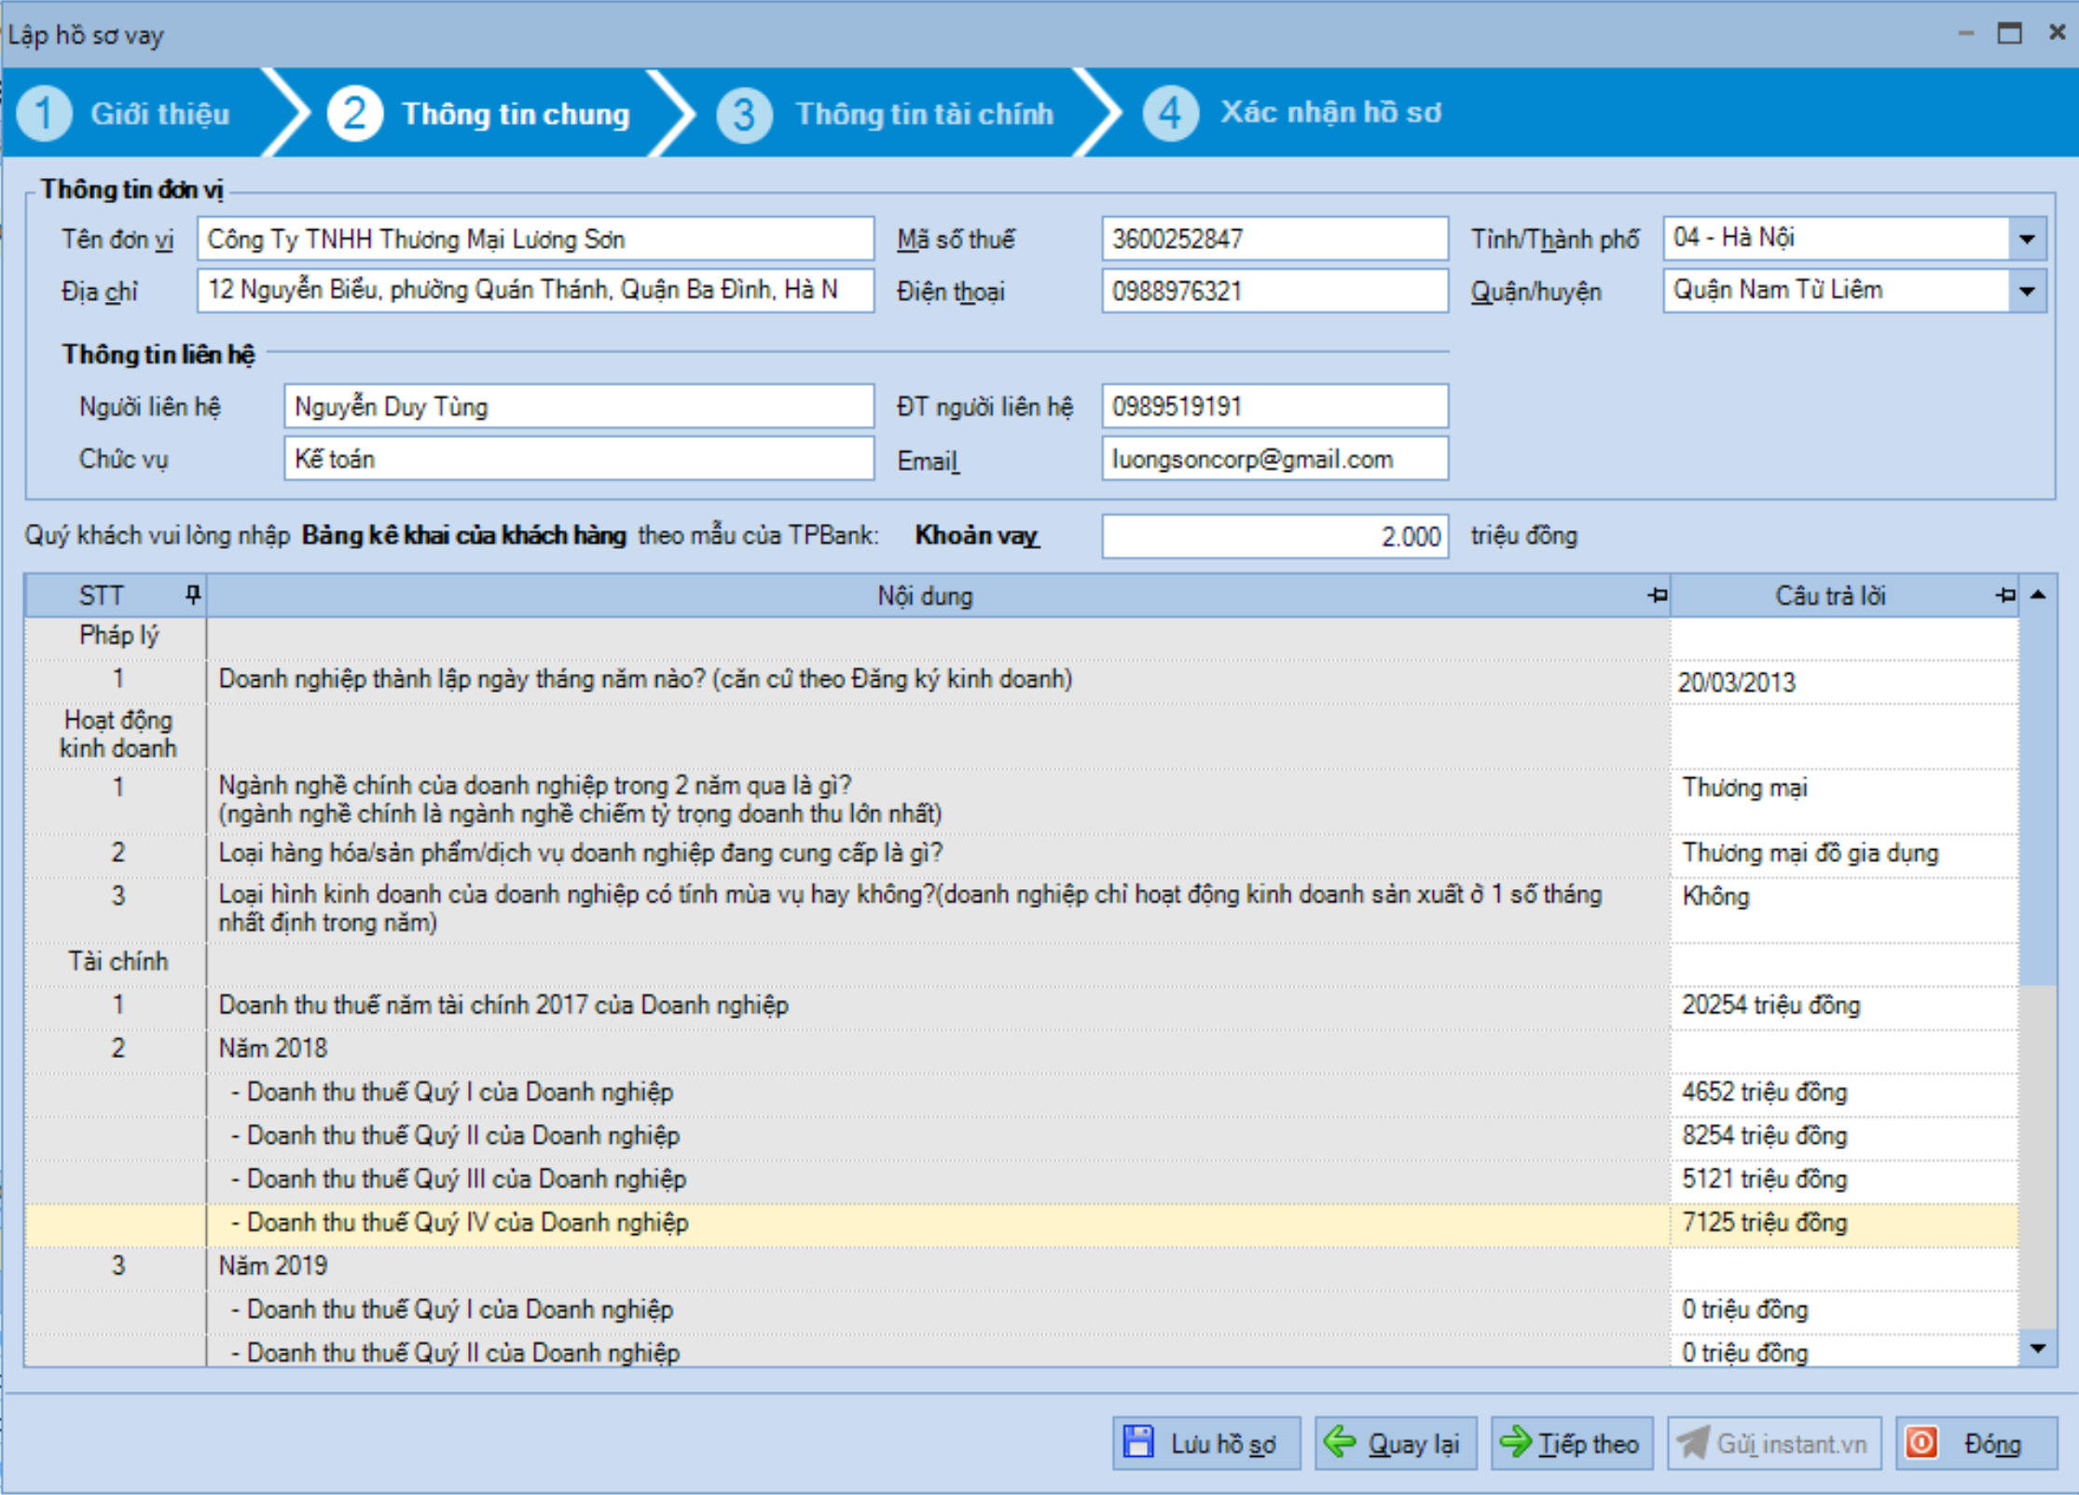Expand the Quận/huyện dropdown list

[2027, 291]
